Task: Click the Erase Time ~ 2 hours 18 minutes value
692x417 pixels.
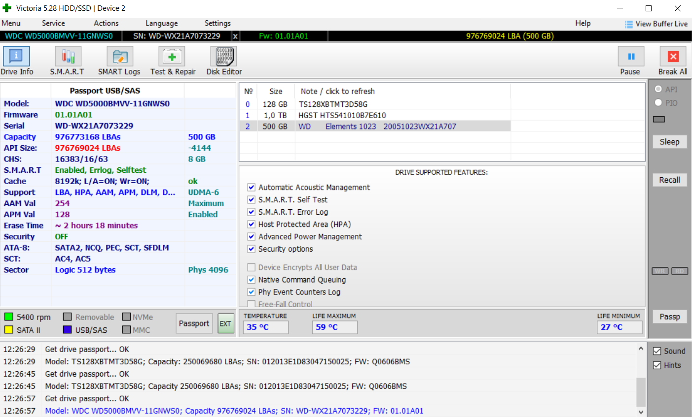Action: pos(96,225)
